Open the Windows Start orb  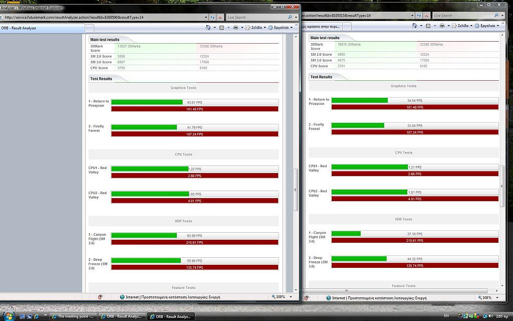(x=8, y=316)
